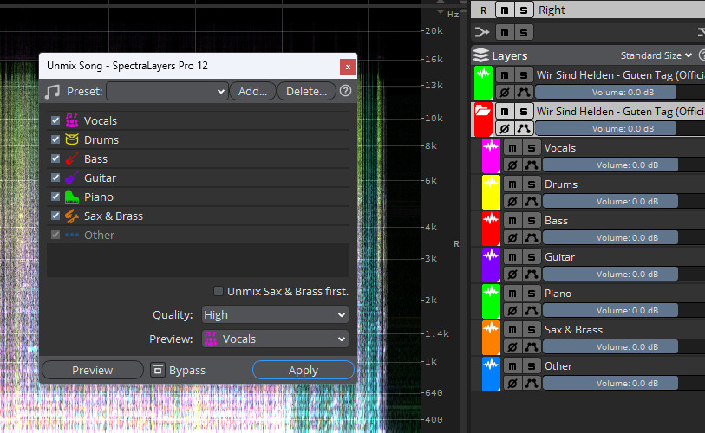This screenshot has height=433, width=705.
Task: Click the Bypass icon
Action: click(x=157, y=370)
